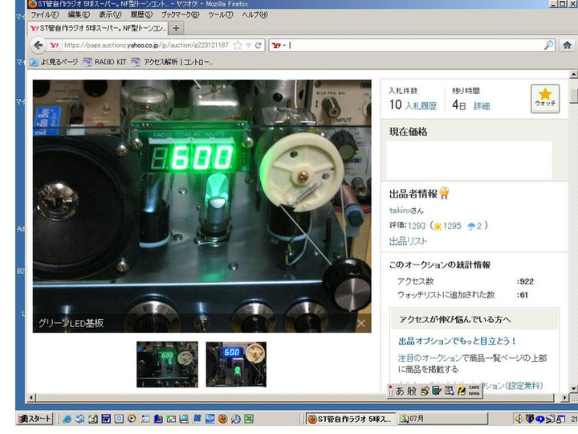Open the ツール(T) menu
The width and height of the screenshot is (578, 434).
tap(220, 14)
